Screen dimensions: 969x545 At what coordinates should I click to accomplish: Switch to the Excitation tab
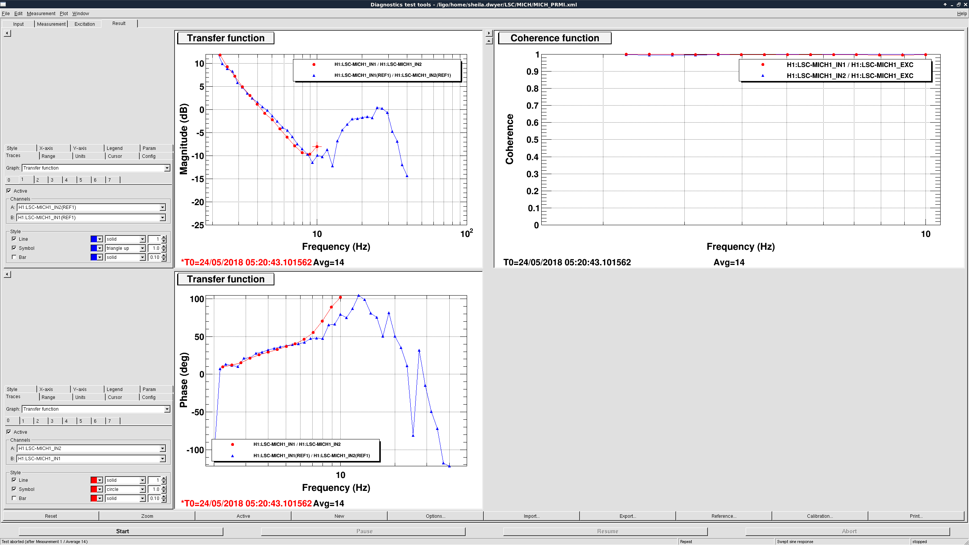pos(84,24)
